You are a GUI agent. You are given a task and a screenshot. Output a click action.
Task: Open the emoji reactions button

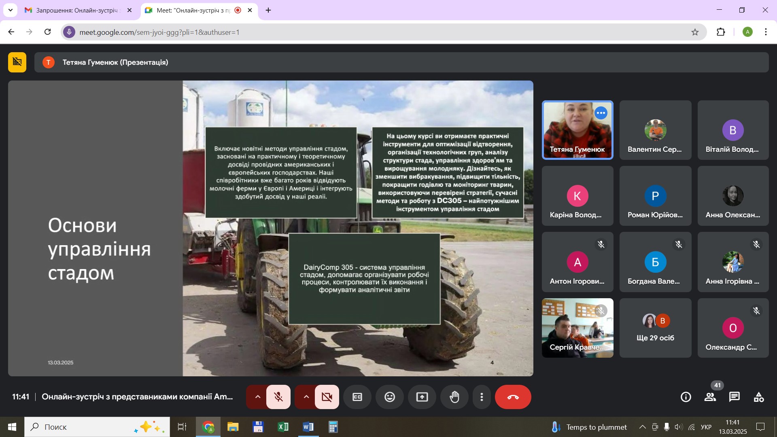coord(390,397)
